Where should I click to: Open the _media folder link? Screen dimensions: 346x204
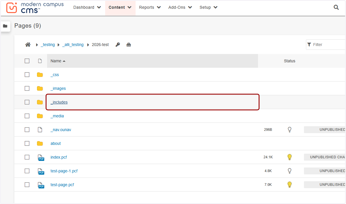tap(57, 116)
